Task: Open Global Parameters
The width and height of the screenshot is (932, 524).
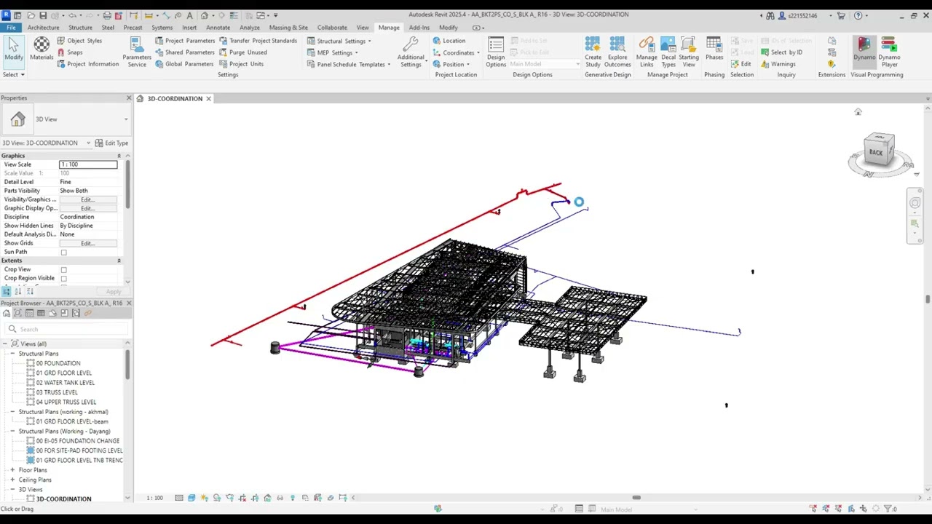Action: 184,64
